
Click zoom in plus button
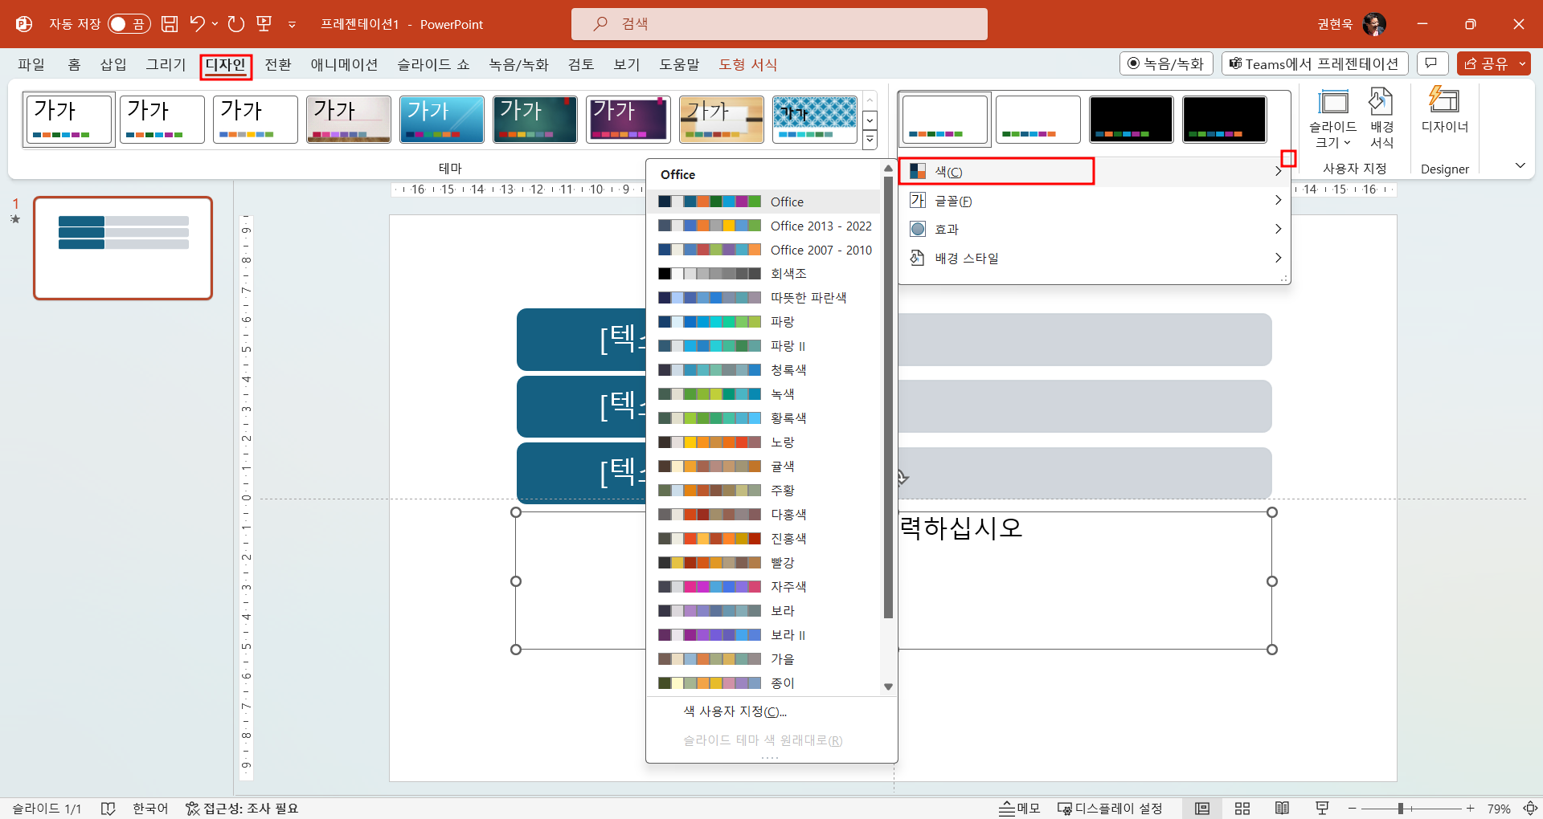click(x=1470, y=809)
